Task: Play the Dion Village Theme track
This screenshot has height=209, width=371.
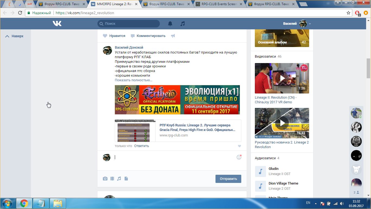Action: pyautogui.click(x=261, y=186)
